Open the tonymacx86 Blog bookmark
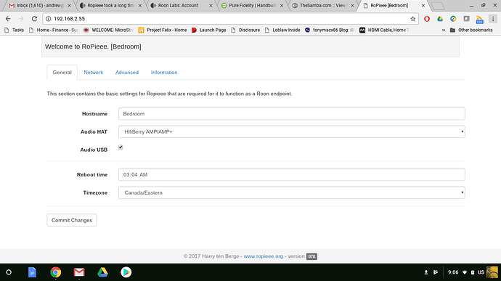The image size is (501, 281). [330, 30]
